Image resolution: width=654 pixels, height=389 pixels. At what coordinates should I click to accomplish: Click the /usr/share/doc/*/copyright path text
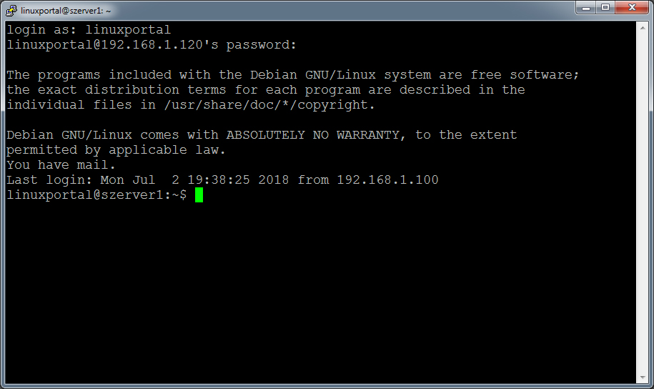coord(265,105)
